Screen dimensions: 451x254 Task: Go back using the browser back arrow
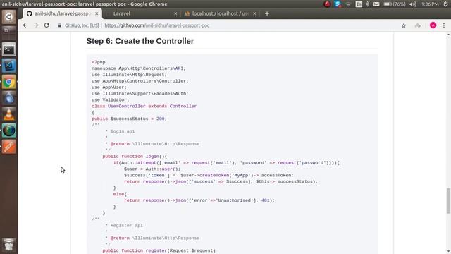[25, 25]
